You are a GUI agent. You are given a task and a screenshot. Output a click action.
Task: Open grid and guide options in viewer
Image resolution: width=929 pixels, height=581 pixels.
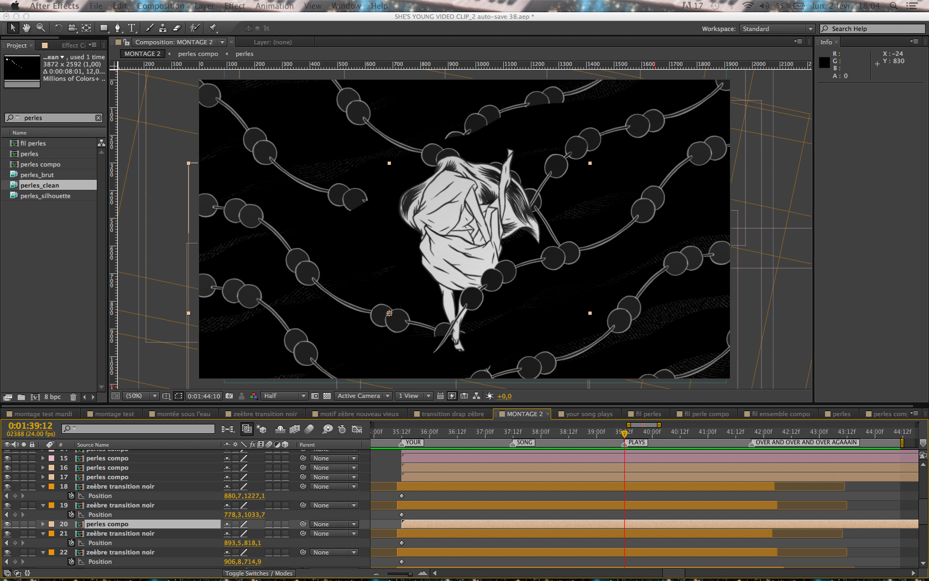tap(166, 396)
